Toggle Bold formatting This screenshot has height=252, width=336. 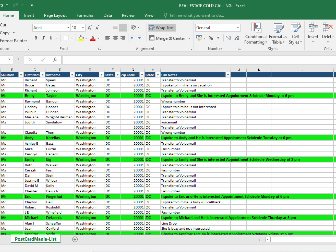click(x=36, y=38)
